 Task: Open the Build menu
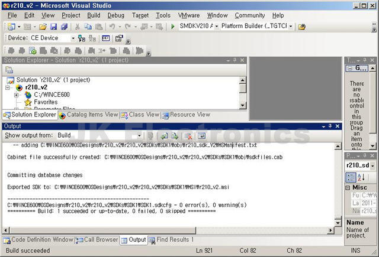(94, 15)
